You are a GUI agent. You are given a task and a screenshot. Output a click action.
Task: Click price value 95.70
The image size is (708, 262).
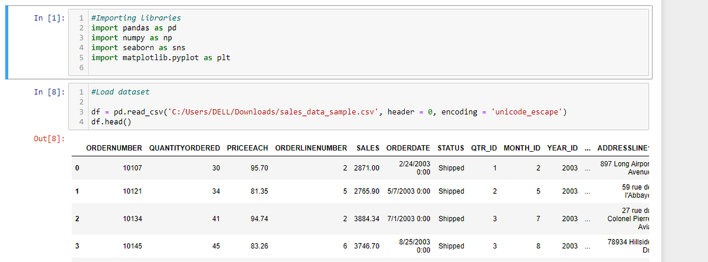tap(259, 168)
